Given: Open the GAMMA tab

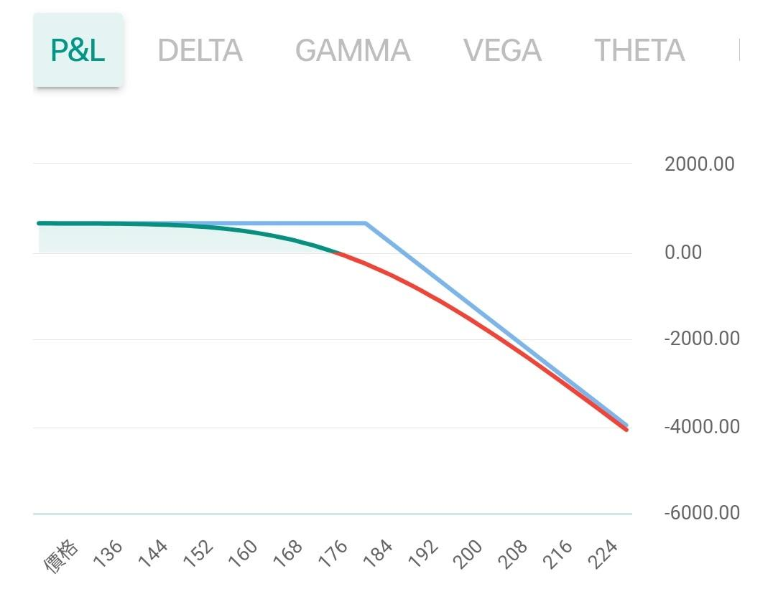Looking at the screenshot, I should [352, 50].
